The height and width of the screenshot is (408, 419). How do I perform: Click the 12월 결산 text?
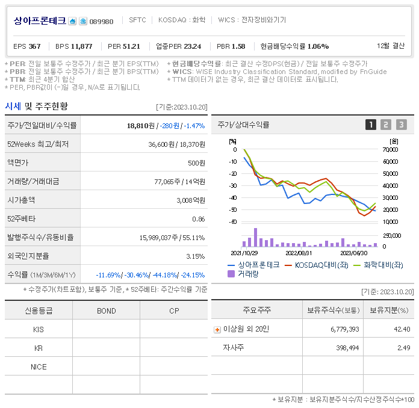391,46
